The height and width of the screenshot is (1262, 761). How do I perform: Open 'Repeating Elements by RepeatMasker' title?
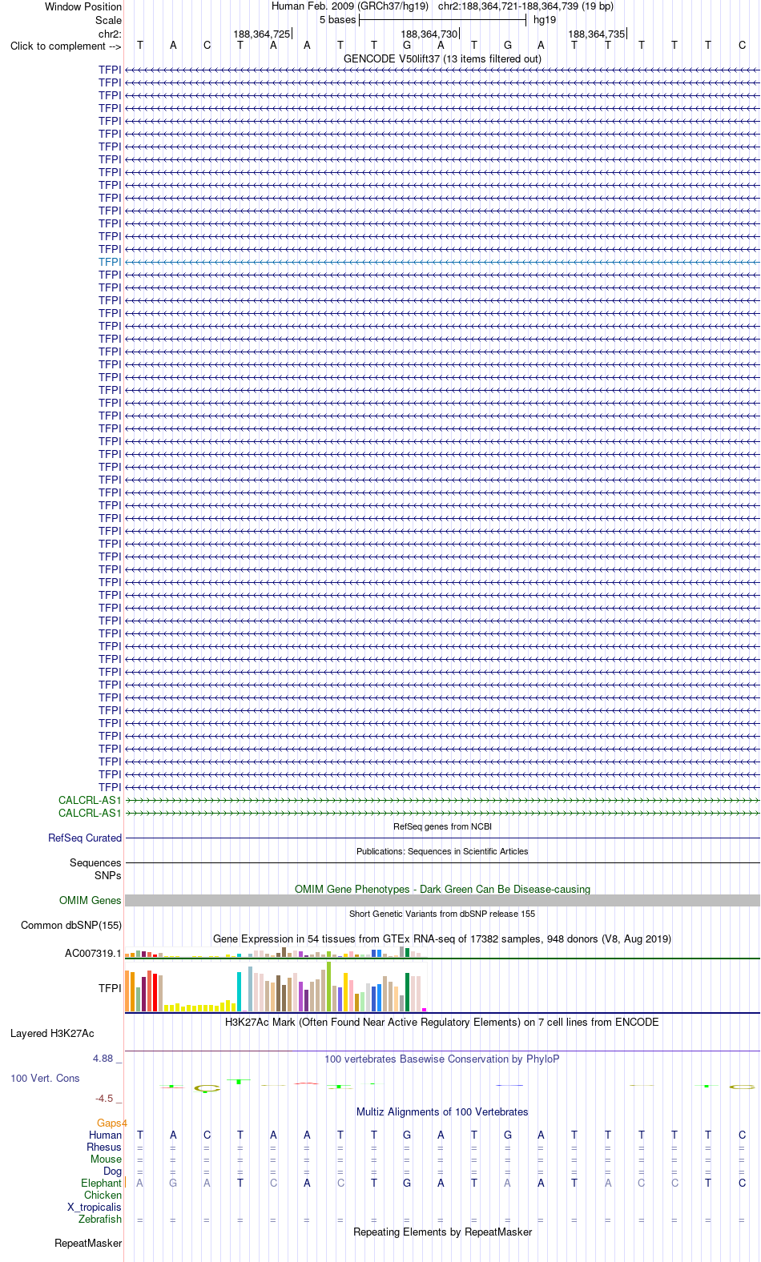(442, 1232)
